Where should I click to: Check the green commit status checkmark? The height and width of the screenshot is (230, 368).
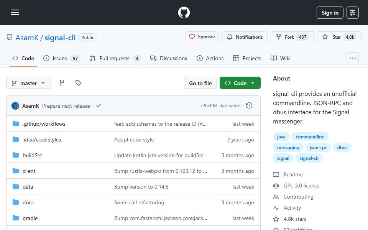tap(99, 106)
